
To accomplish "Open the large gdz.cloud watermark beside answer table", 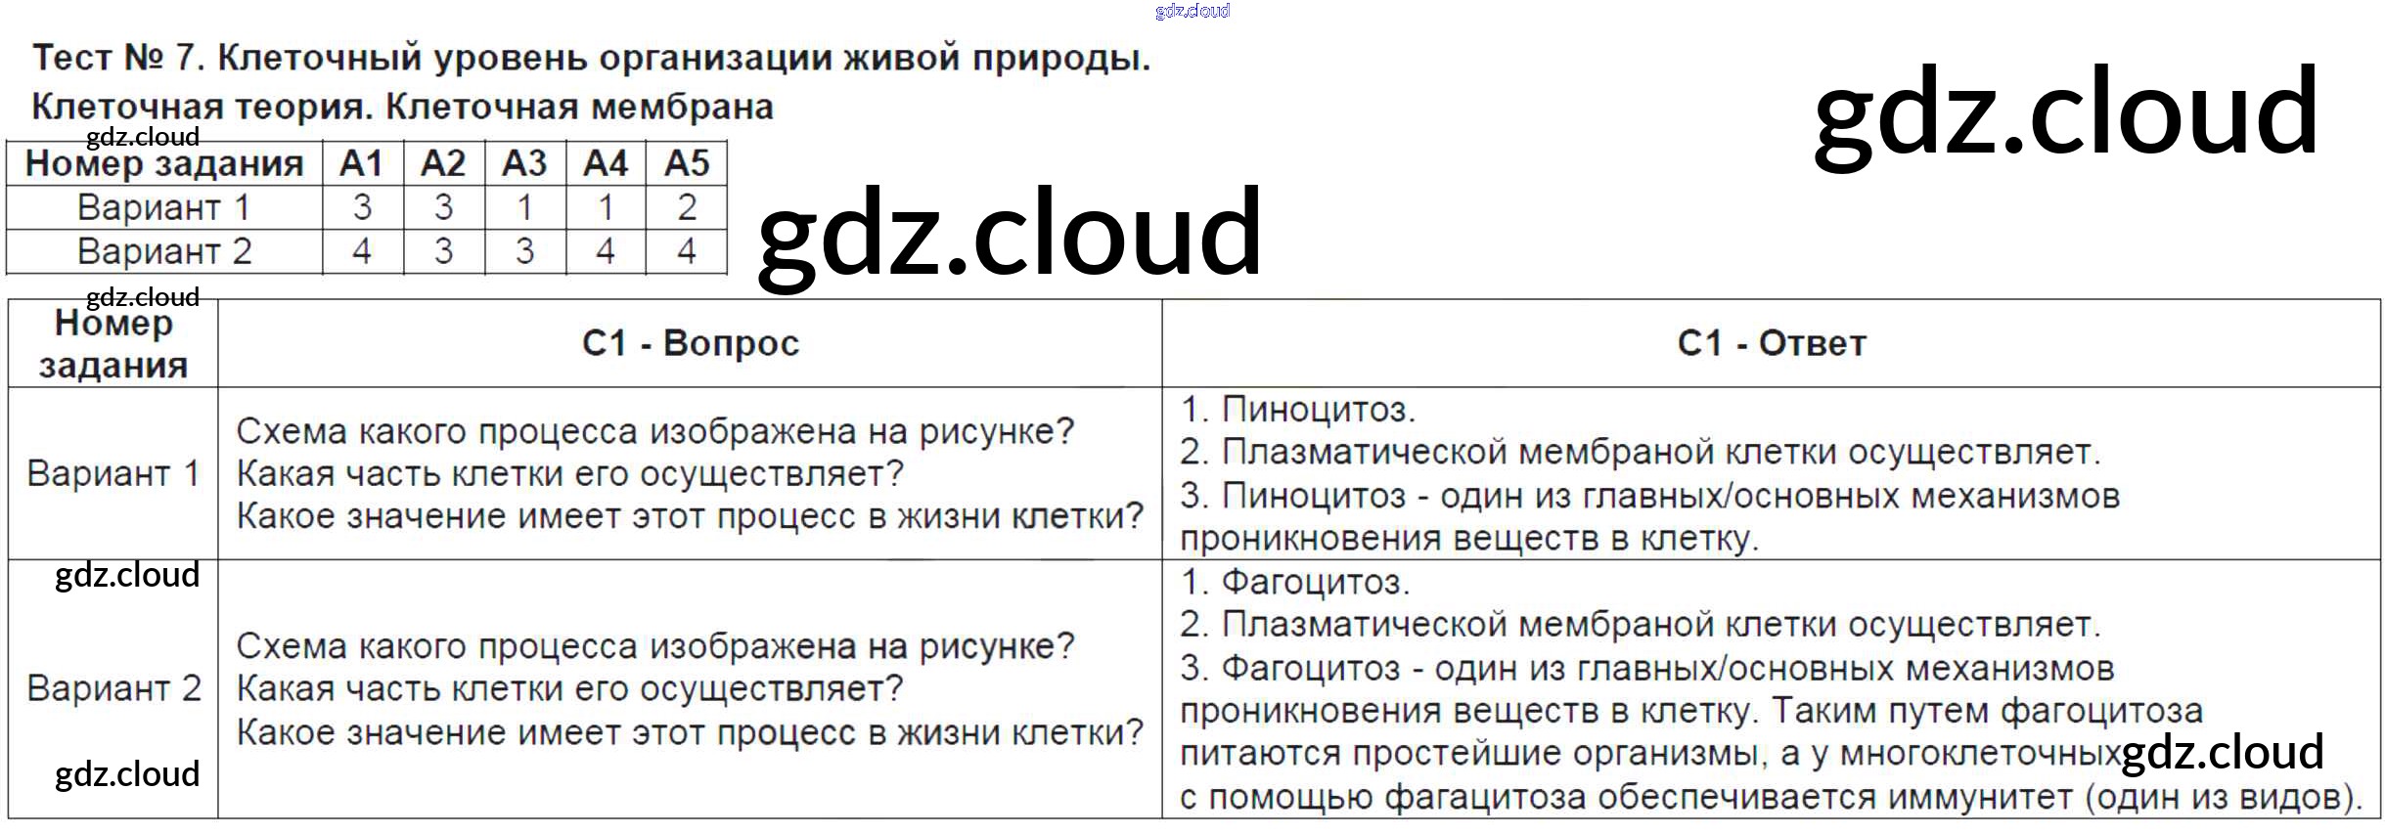I will [x=1009, y=233].
